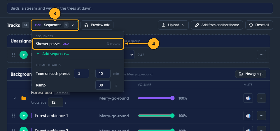The width and height of the screenshot is (280, 131).
Task: Grab drag handle of Forest ambience 1
Action: [x=13, y=116]
